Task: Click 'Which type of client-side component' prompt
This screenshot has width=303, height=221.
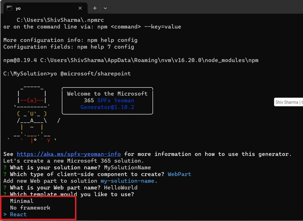Action: pos(87,174)
